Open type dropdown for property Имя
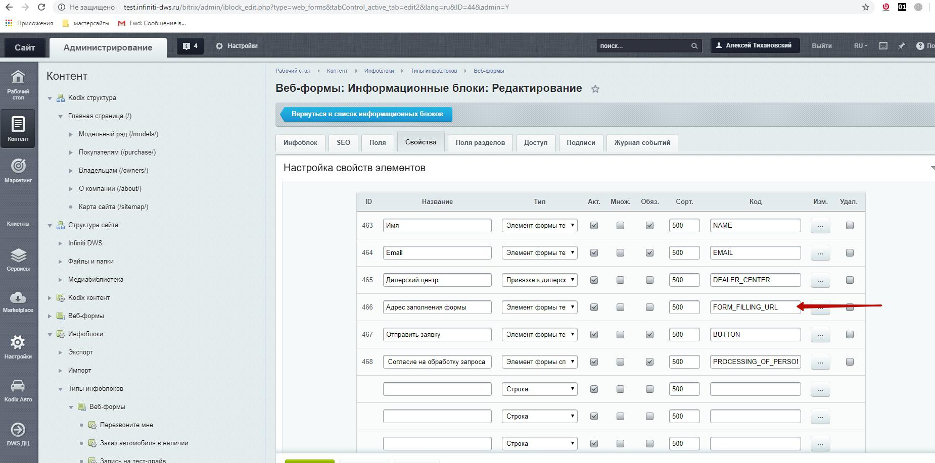This screenshot has height=463, width=935. tap(539, 226)
